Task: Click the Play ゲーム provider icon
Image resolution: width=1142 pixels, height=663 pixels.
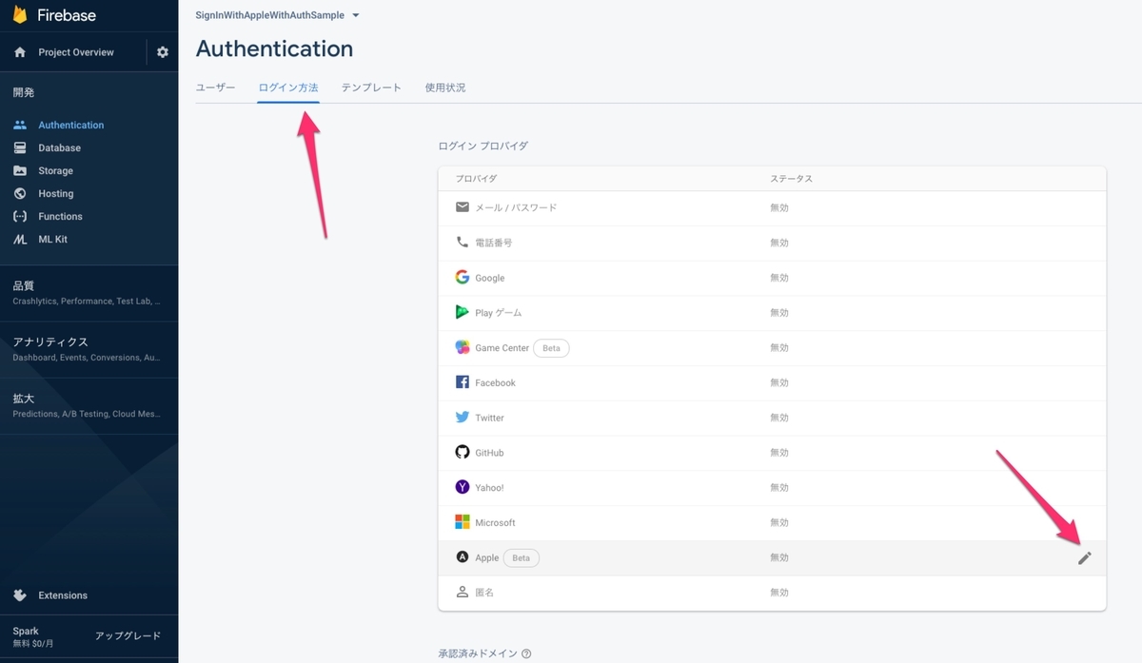Action: click(463, 312)
